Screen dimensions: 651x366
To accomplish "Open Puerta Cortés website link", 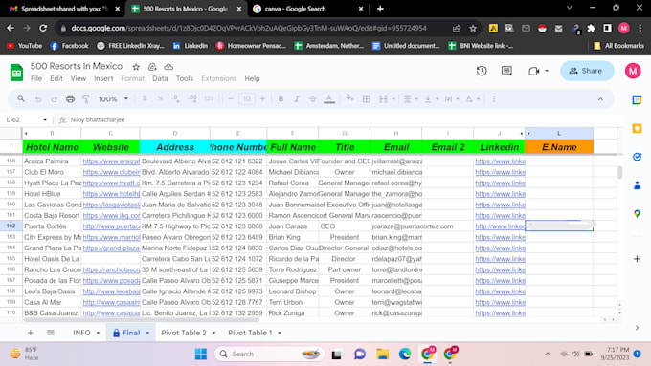I will click(111, 226).
